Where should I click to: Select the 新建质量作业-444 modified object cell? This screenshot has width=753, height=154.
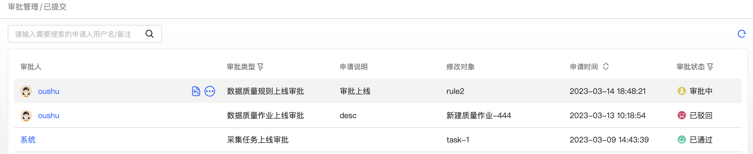(479, 115)
